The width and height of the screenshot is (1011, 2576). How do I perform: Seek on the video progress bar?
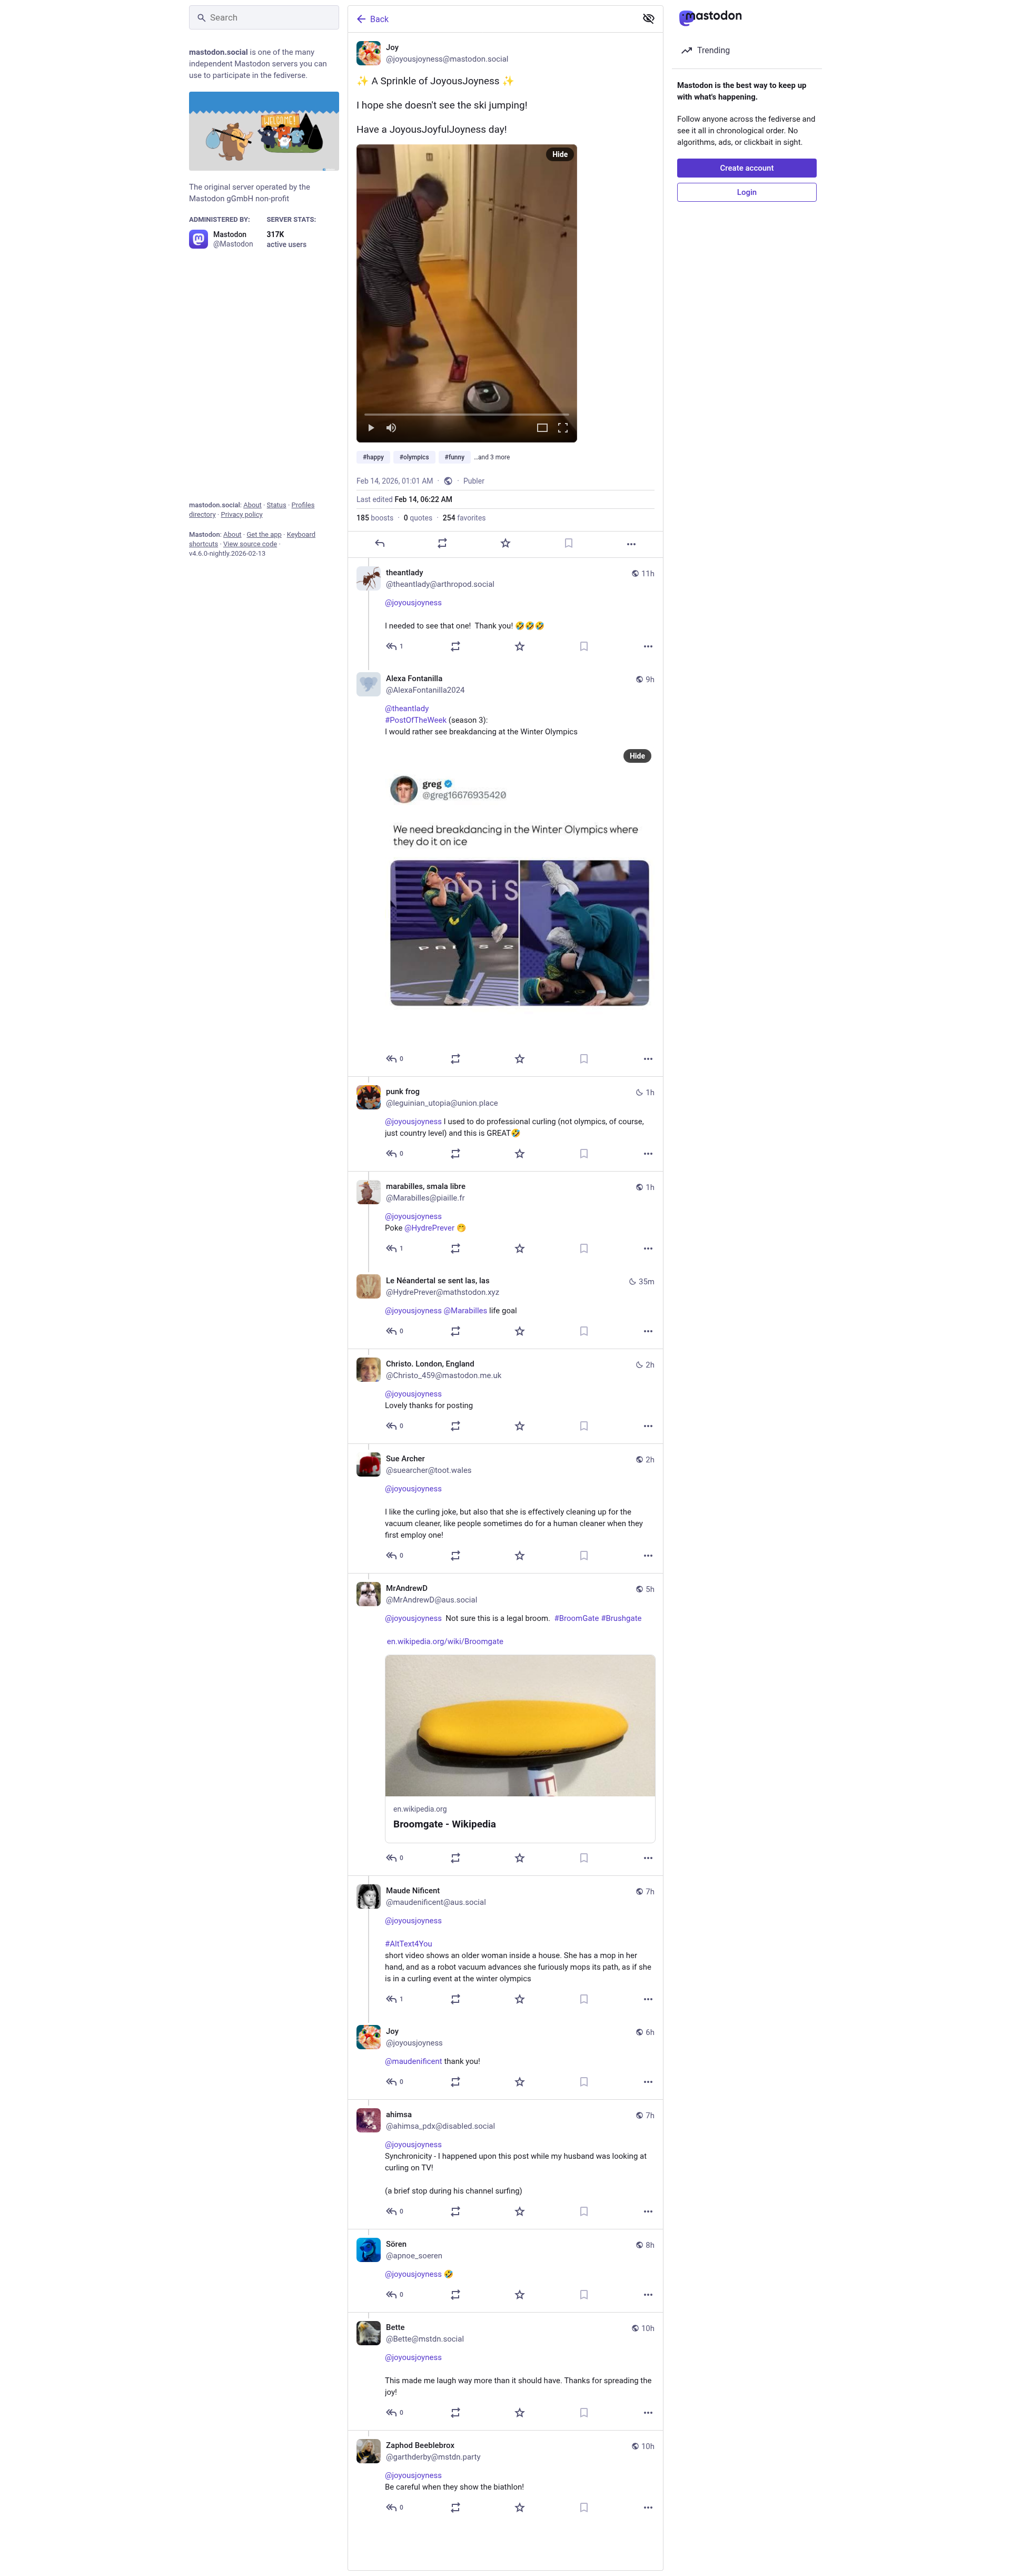coord(466,414)
